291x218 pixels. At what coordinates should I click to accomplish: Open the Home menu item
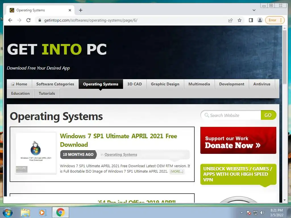point(19,84)
